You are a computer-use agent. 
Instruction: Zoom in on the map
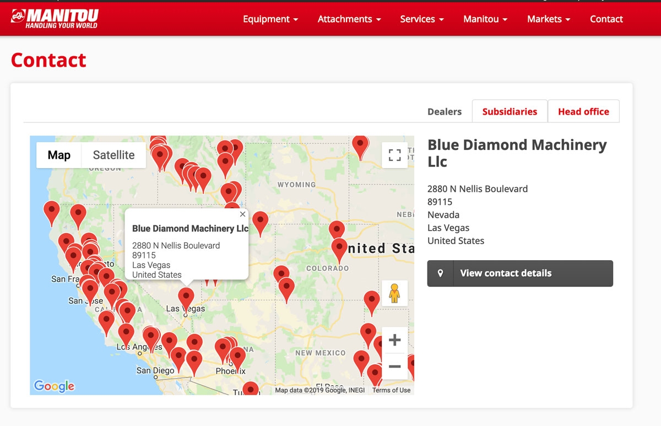[394, 340]
